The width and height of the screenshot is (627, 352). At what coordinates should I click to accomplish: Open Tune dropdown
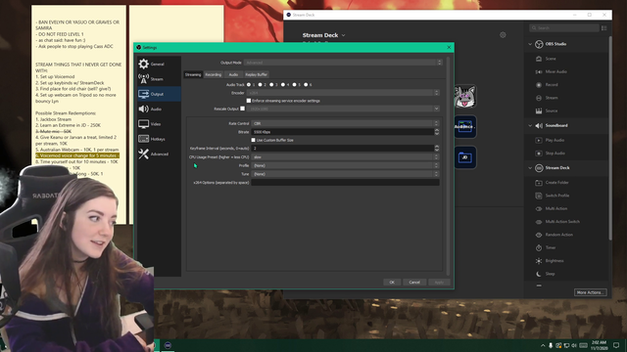coord(346,174)
